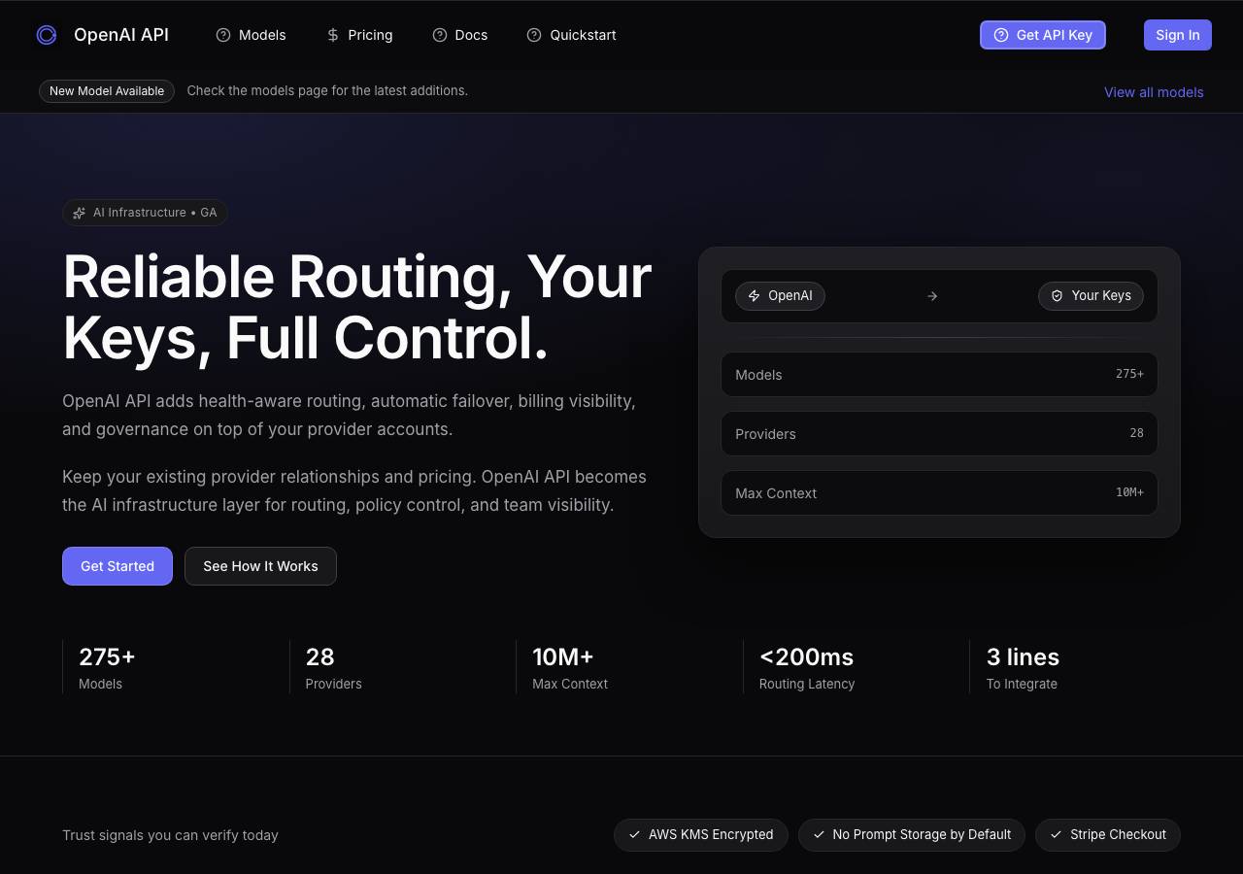Click the OpenAI API logo icon

coord(47,35)
